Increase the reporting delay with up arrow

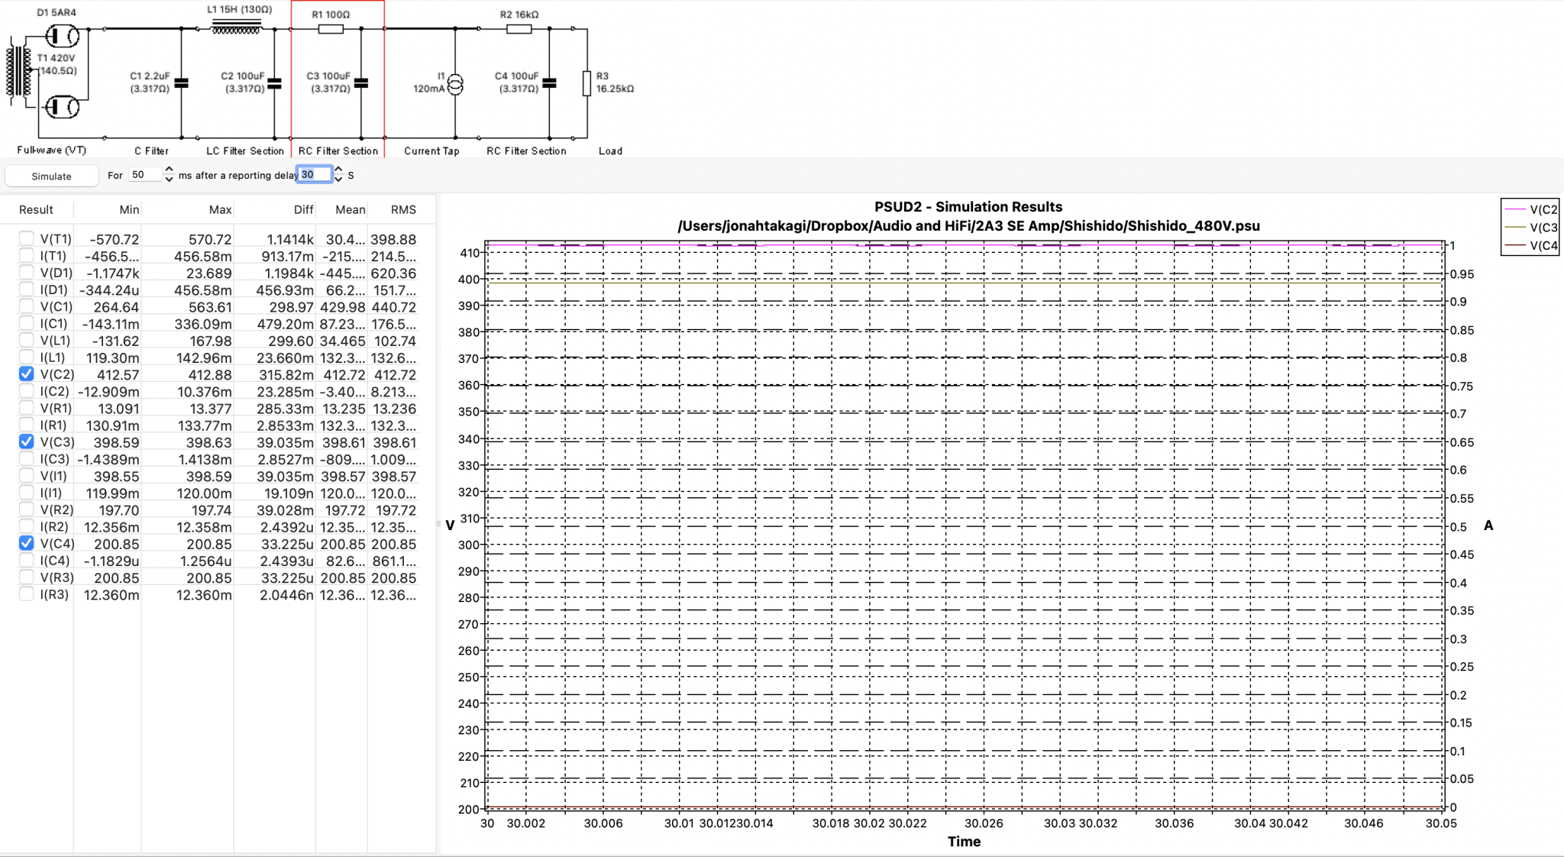click(338, 170)
